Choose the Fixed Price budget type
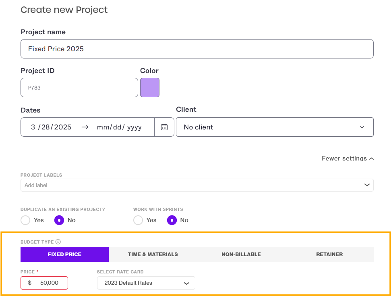 coord(64,254)
